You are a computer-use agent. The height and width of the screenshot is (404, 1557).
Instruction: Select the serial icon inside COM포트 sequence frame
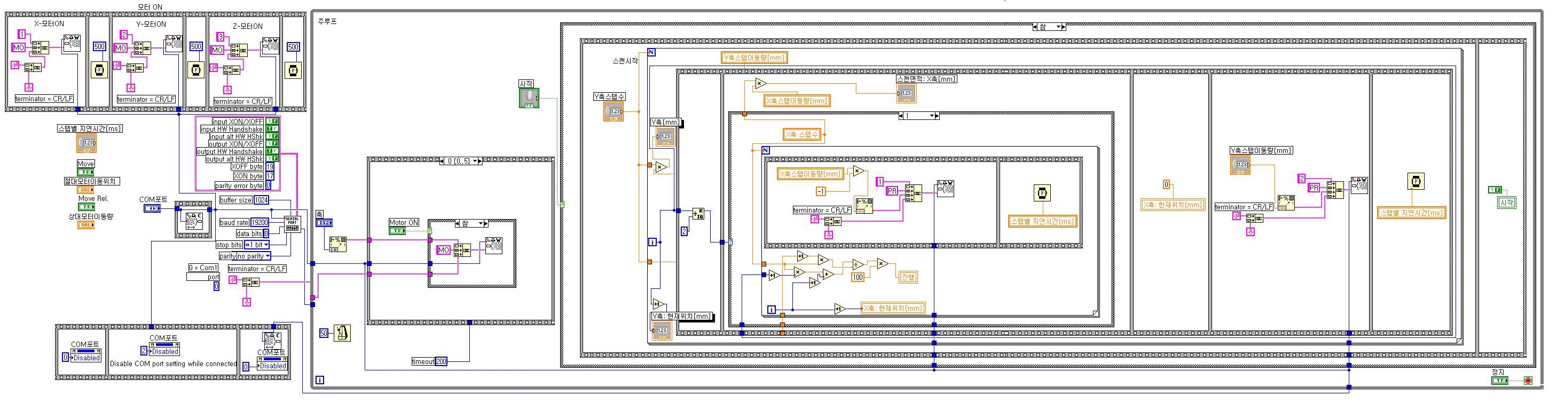tap(193, 221)
